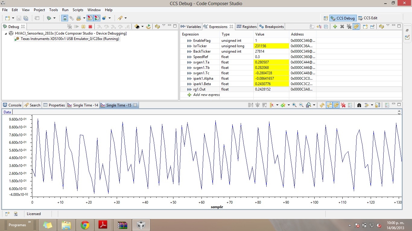
Task: Open the Scripts menu
Action: (78, 10)
